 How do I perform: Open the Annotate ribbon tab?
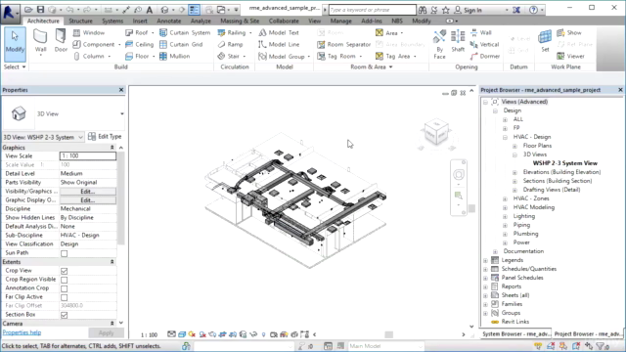coord(169,21)
